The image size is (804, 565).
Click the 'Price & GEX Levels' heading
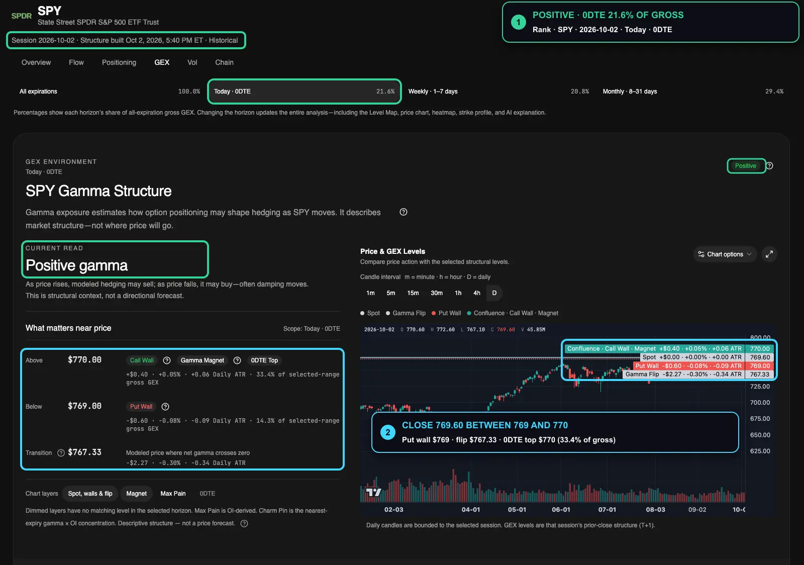[x=392, y=251]
